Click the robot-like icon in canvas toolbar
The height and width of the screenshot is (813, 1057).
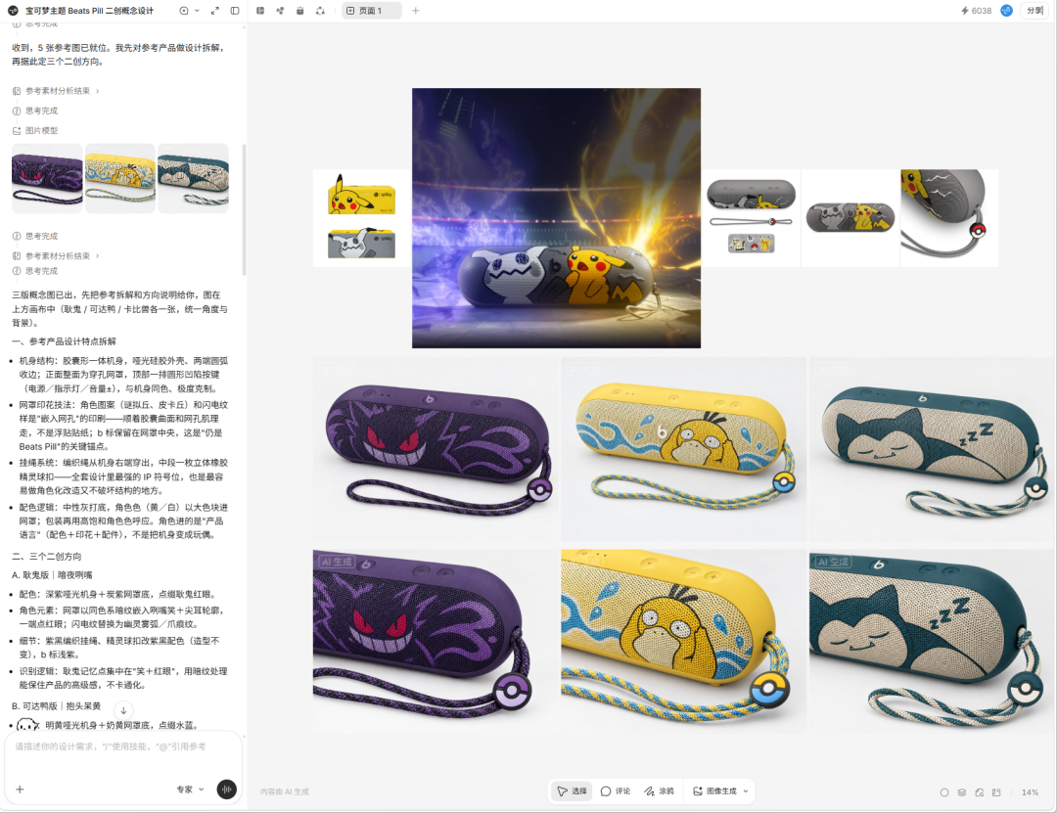point(300,11)
